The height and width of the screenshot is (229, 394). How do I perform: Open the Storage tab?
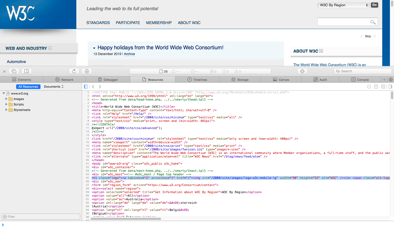[x=240, y=79]
